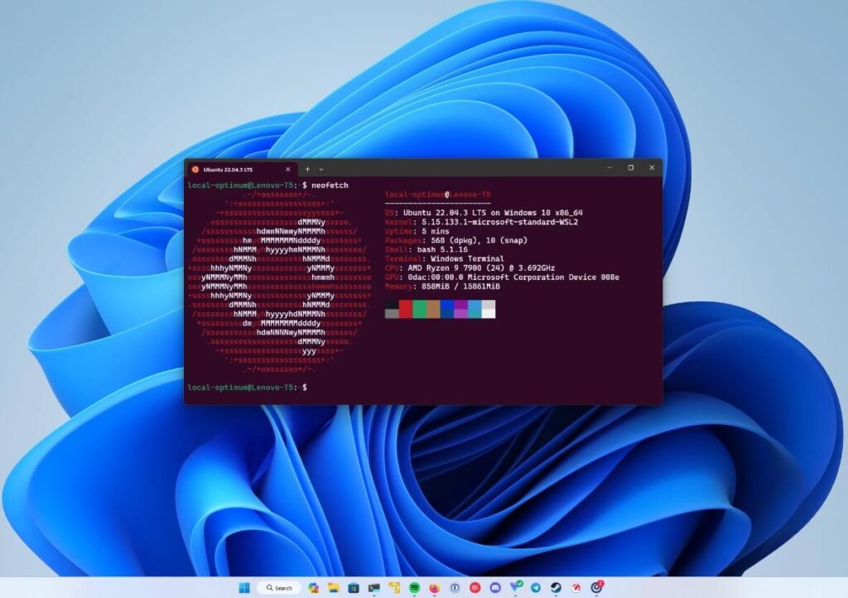The height and width of the screenshot is (598, 848).
Task: Click the green block in the neofetch palette
Action: pyautogui.click(x=420, y=309)
